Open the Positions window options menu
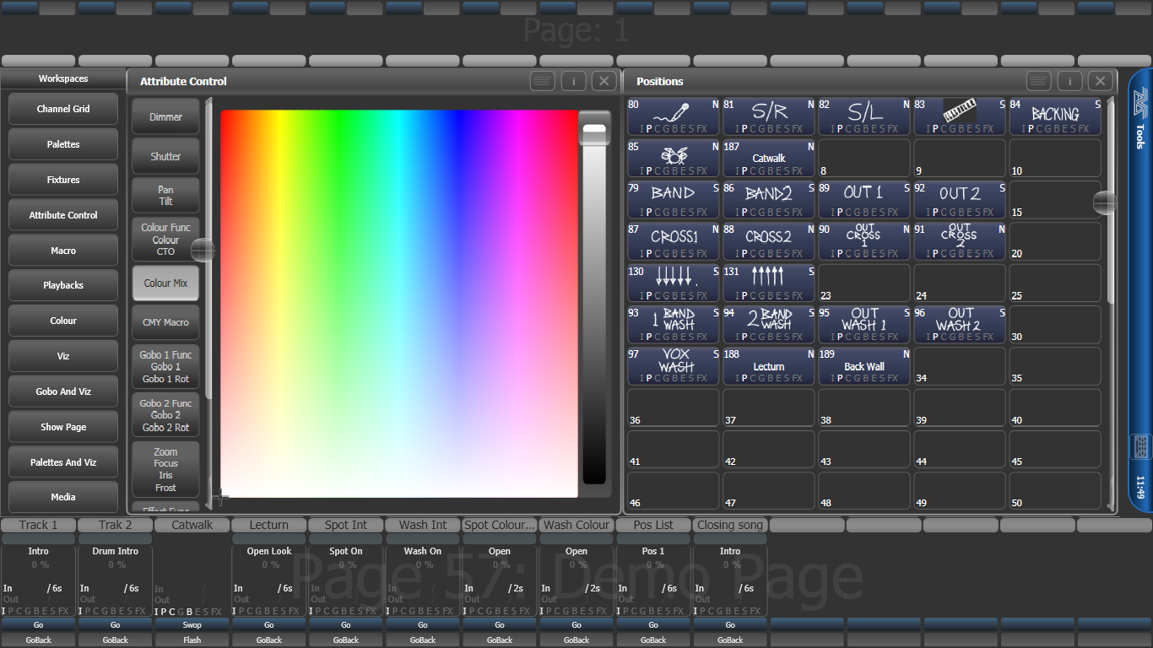The width and height of the screenshot is (1153, 648). [1039, 81]
